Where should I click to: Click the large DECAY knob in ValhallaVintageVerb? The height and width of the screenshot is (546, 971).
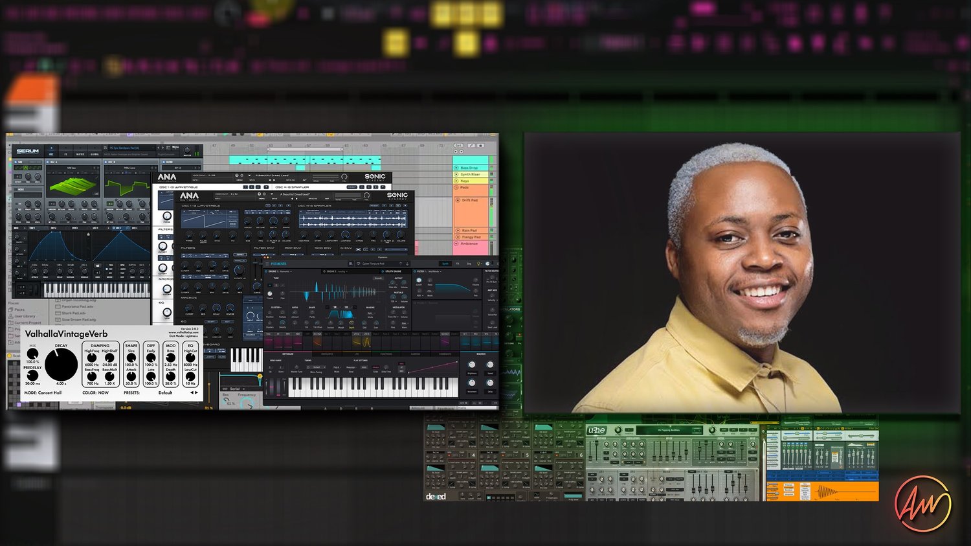61,364
